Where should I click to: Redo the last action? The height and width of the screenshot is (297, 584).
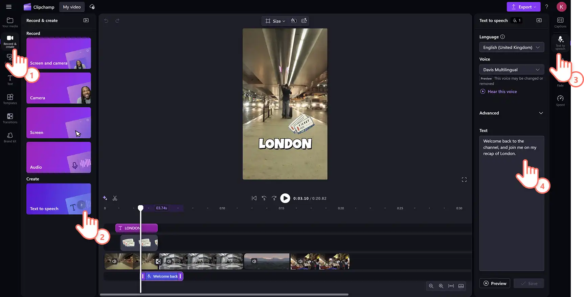(117, 21)
